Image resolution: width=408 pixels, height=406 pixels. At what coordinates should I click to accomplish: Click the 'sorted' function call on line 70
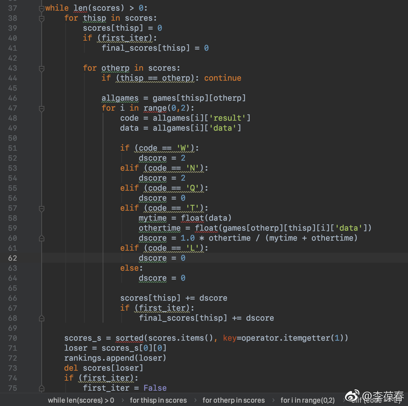129,338
